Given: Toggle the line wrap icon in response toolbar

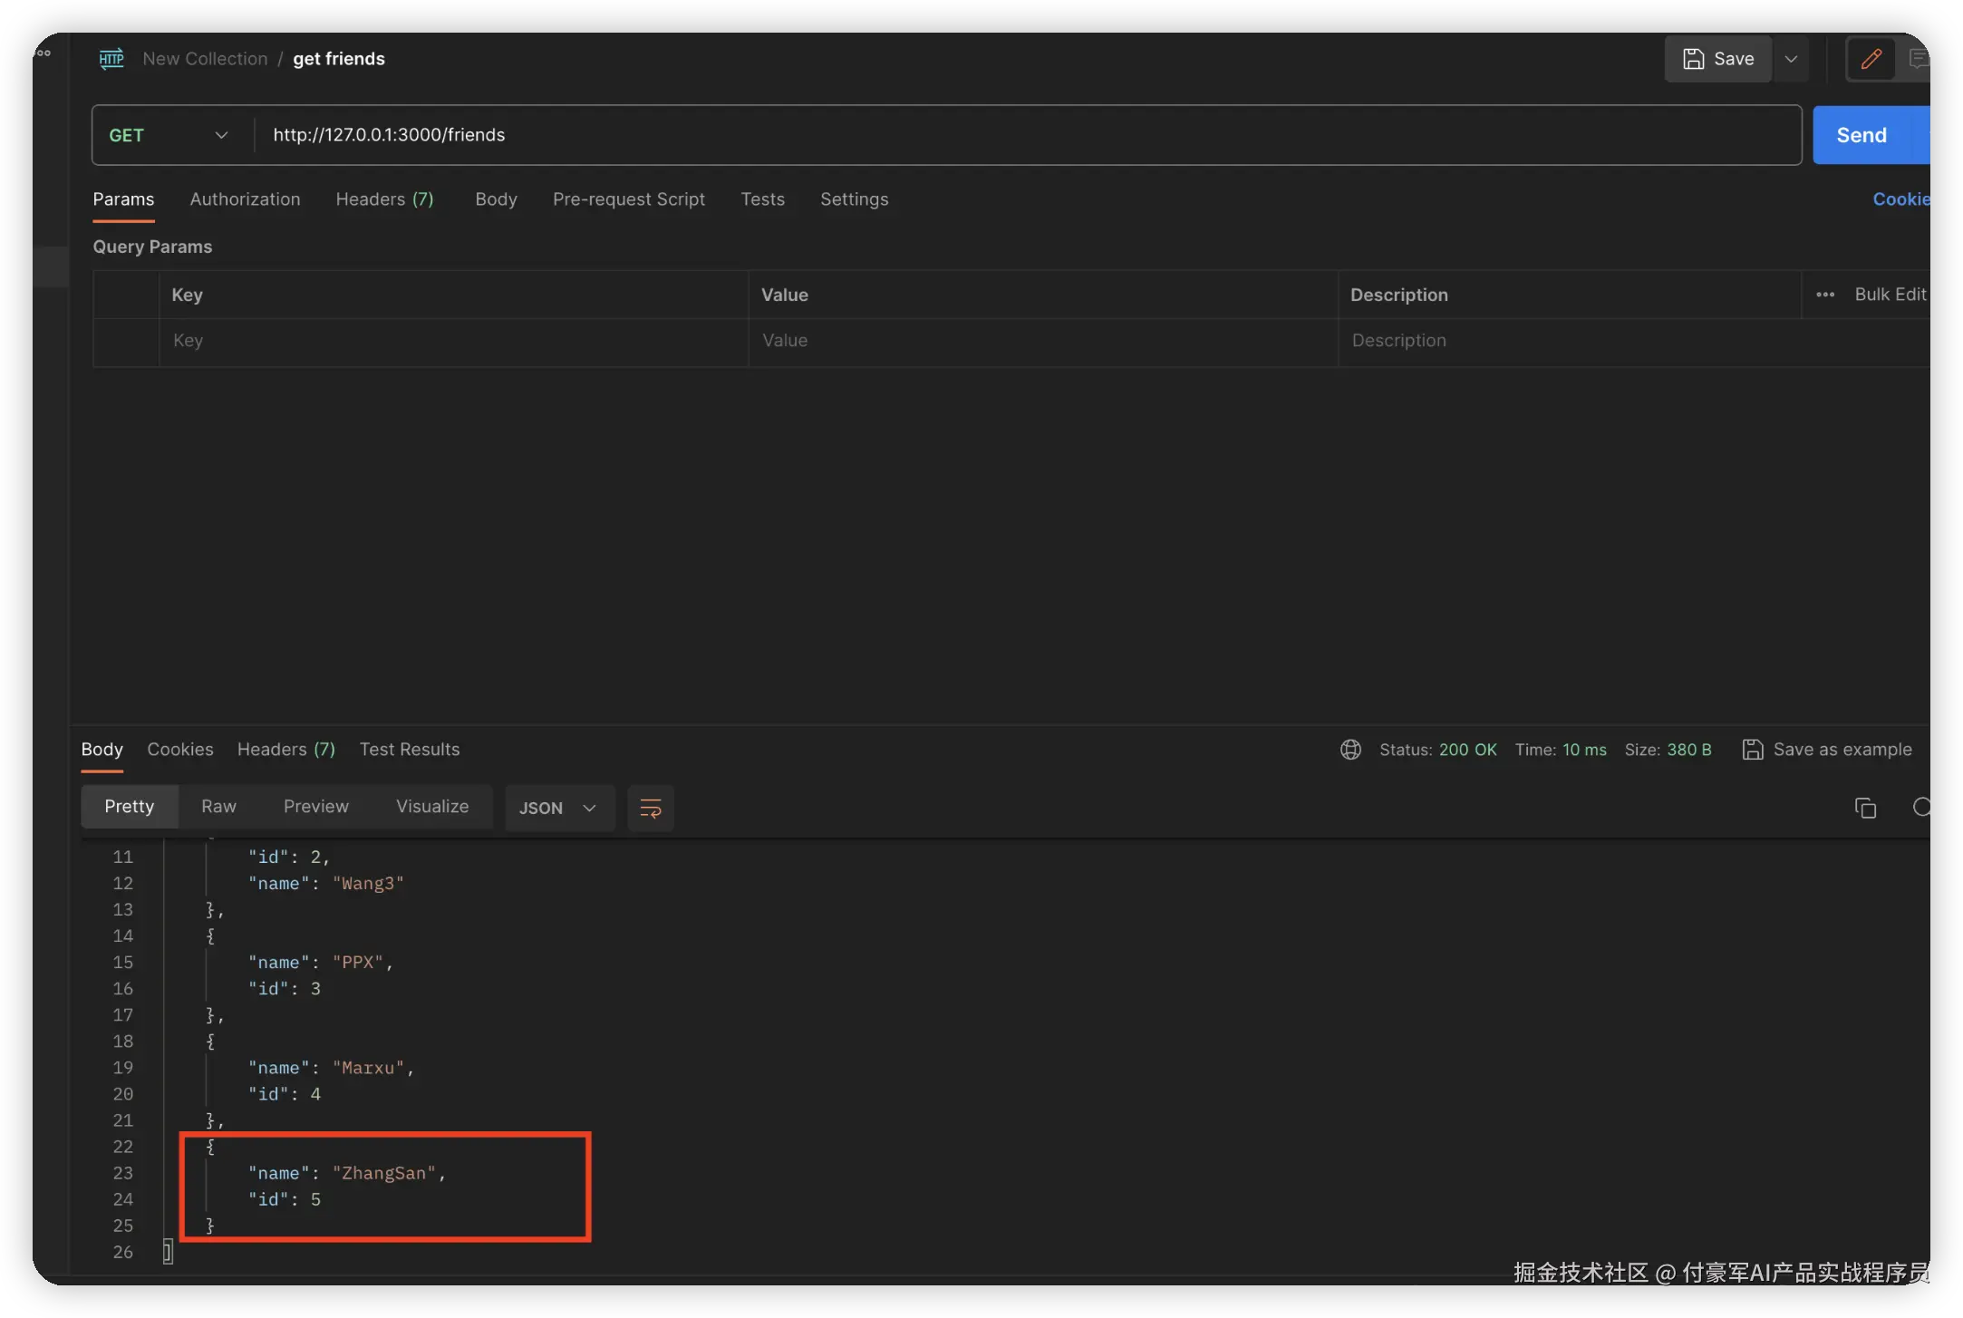Looking at the screenshot, I should click(x=651, y=808).
